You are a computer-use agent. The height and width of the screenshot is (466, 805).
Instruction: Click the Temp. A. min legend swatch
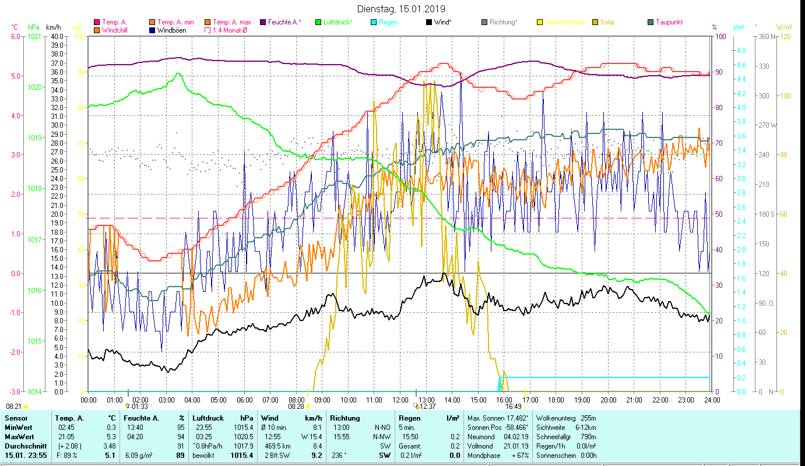(153, 22)
